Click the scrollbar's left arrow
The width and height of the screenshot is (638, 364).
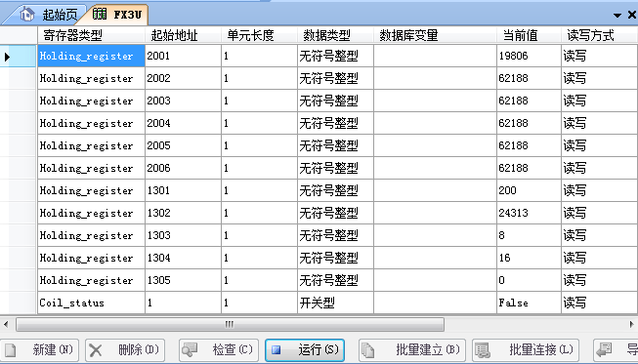point(6,324)
